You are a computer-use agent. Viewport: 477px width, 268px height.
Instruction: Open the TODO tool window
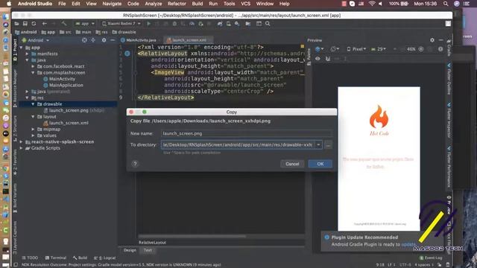[30, 258]
